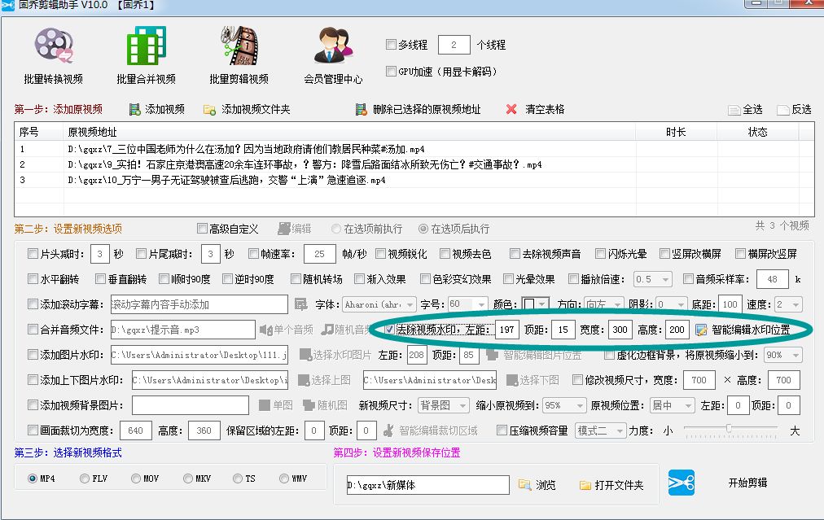Click the 智能编辑裁切区域 icon
The width and height of the screenshot is (824, 520).
[388, 430]
